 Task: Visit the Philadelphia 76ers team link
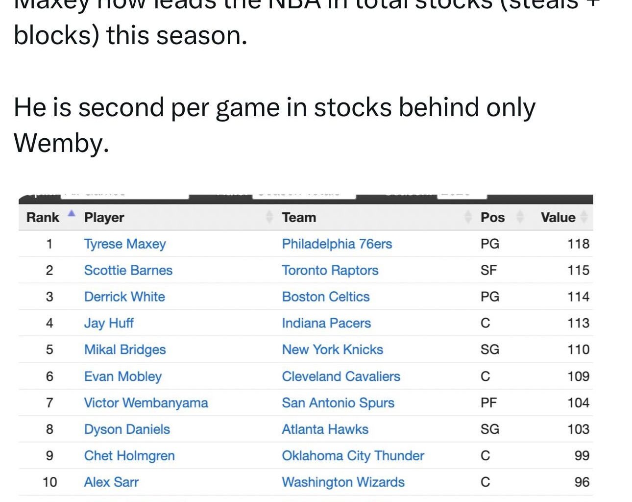click(337, 244)
